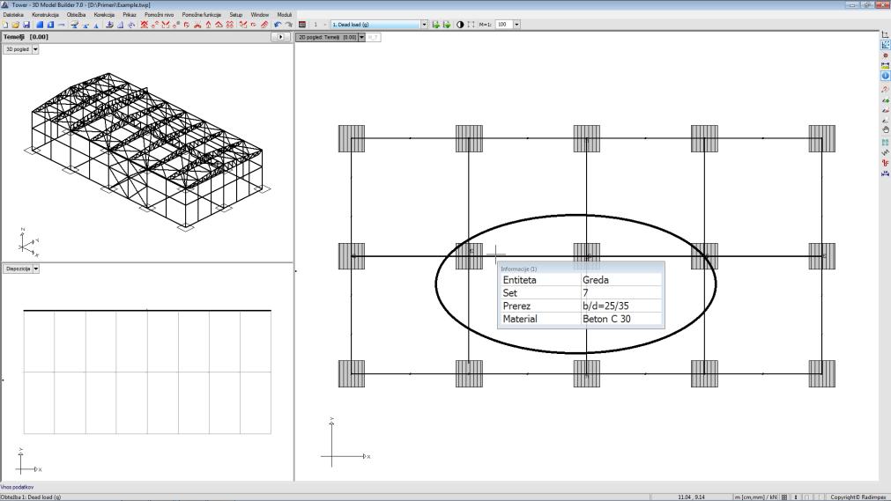Click the green dot pencil icon in the sidebar
This screenshot has width=891, height=501.
[x=885, y=100]
